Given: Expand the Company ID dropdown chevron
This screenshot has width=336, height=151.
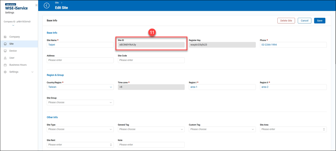Looking at the screenshot, I should point(13,25).
